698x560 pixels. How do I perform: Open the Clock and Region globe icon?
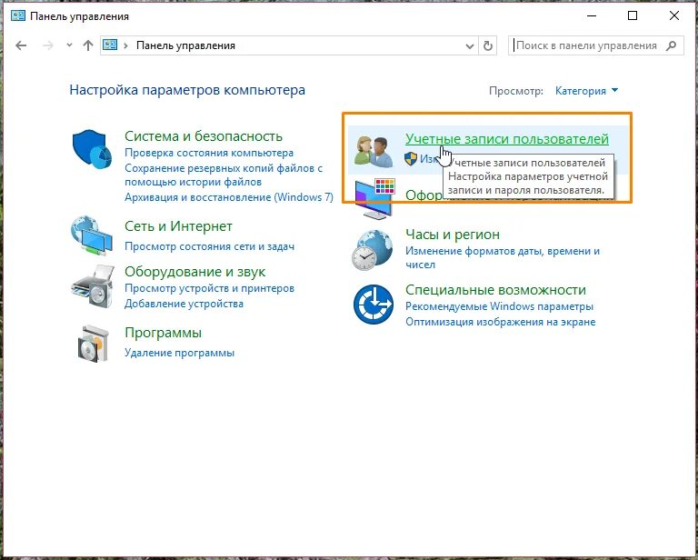pyautogui.click(x=373, y=250)
